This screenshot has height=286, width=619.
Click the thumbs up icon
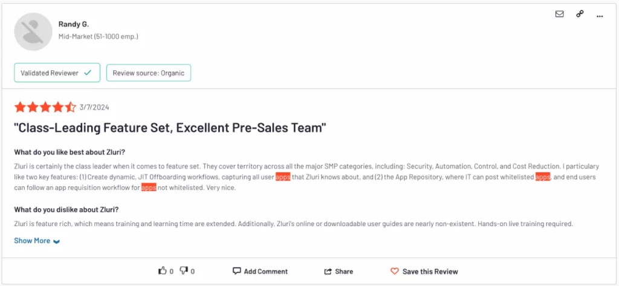coord(162,271)
